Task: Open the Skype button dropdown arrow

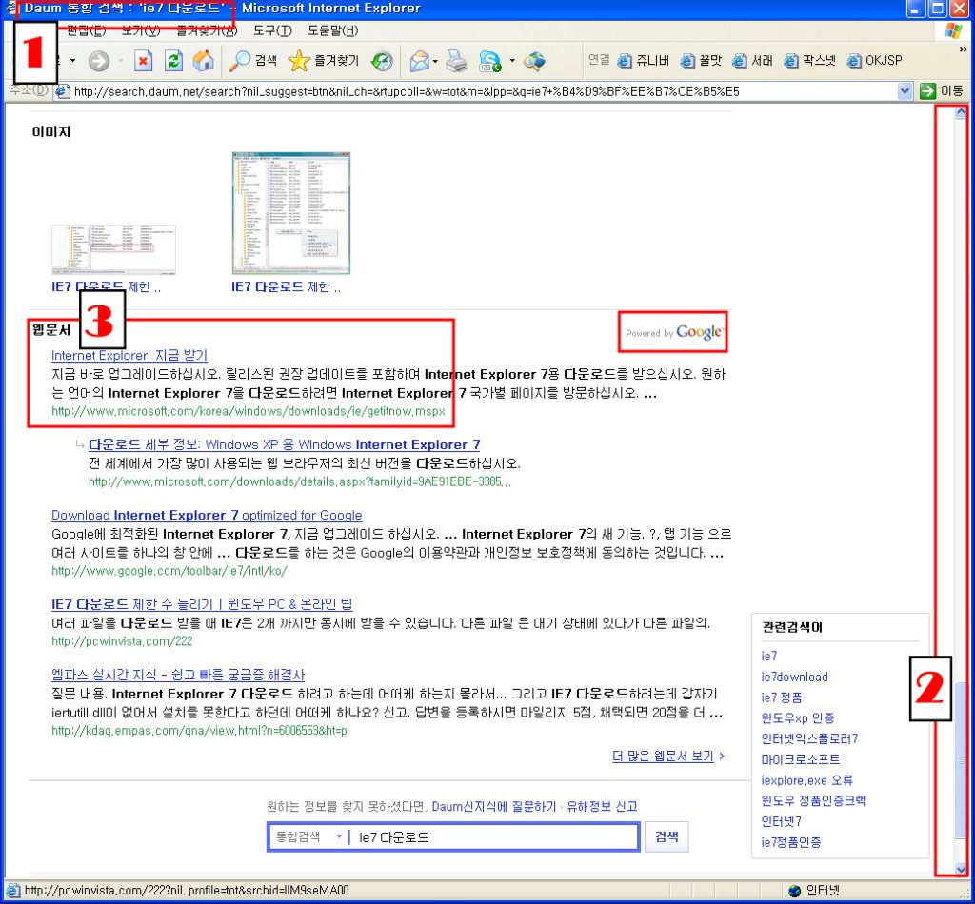Action: [x=511, y=60]
